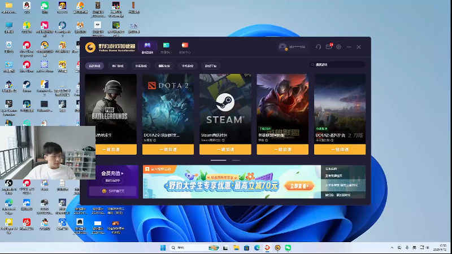Open Epic Games Launcher desktop icon
The height and width of the screenshot is (254, 452).
[9, 108]
